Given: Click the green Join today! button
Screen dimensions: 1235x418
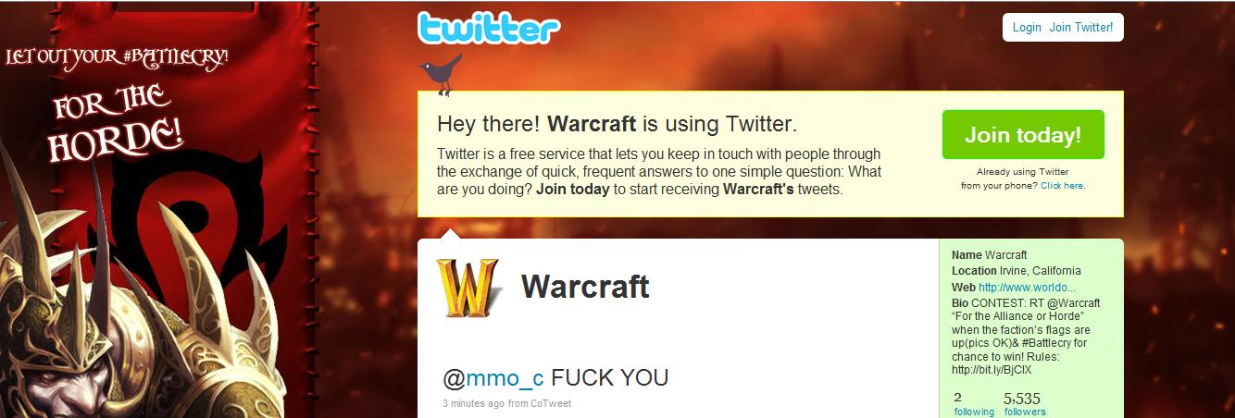Looking at the screenshot, I should click(x=1023, y=135).
